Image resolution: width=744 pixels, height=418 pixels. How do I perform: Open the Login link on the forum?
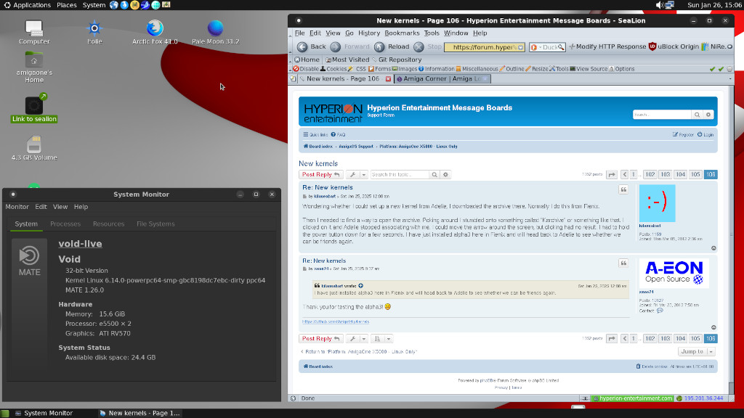[705, 134]
